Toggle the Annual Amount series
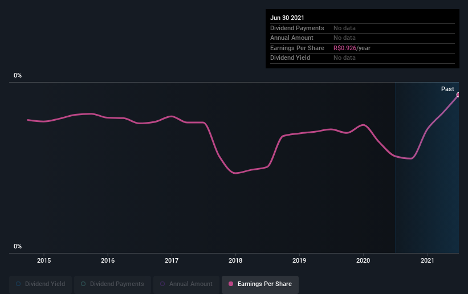 pos(186,284)
